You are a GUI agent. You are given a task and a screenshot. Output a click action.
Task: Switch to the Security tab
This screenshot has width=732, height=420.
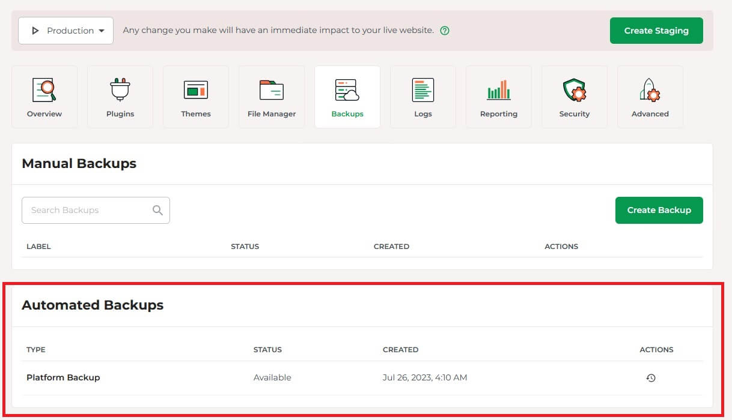[574, 97]
